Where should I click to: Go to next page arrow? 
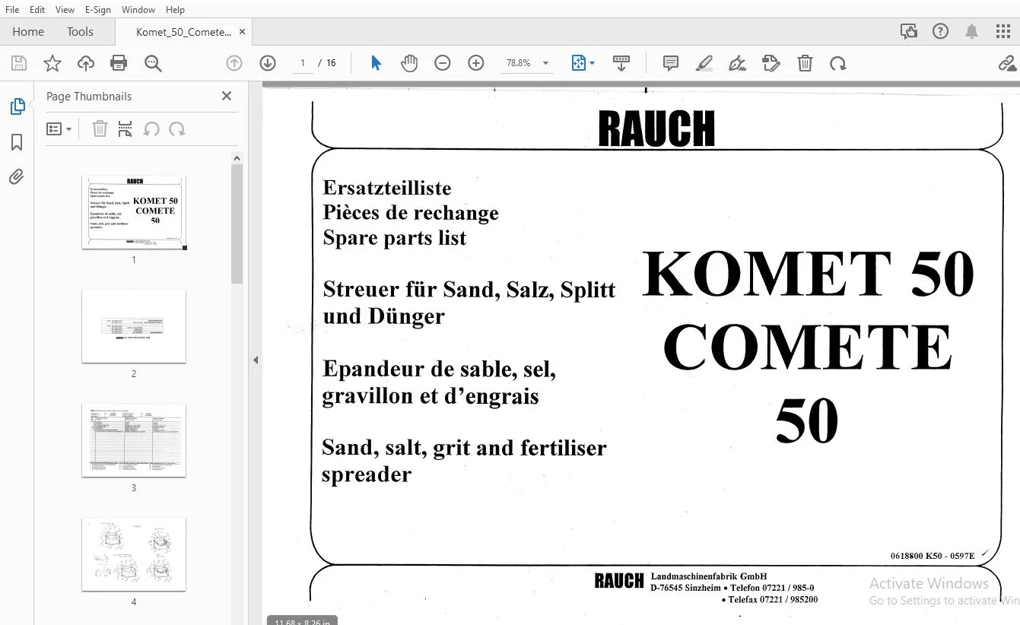[x=268, y=63]
